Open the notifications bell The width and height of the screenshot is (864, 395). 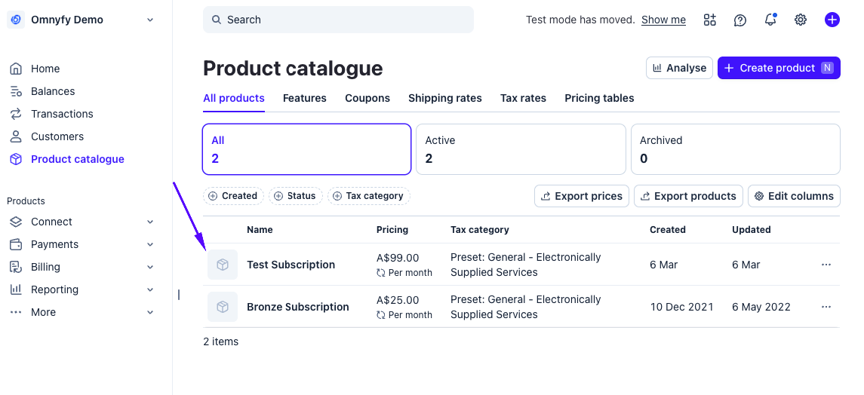click(x=770, y=20)
